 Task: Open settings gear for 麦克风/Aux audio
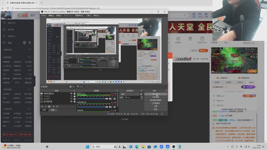114,99
